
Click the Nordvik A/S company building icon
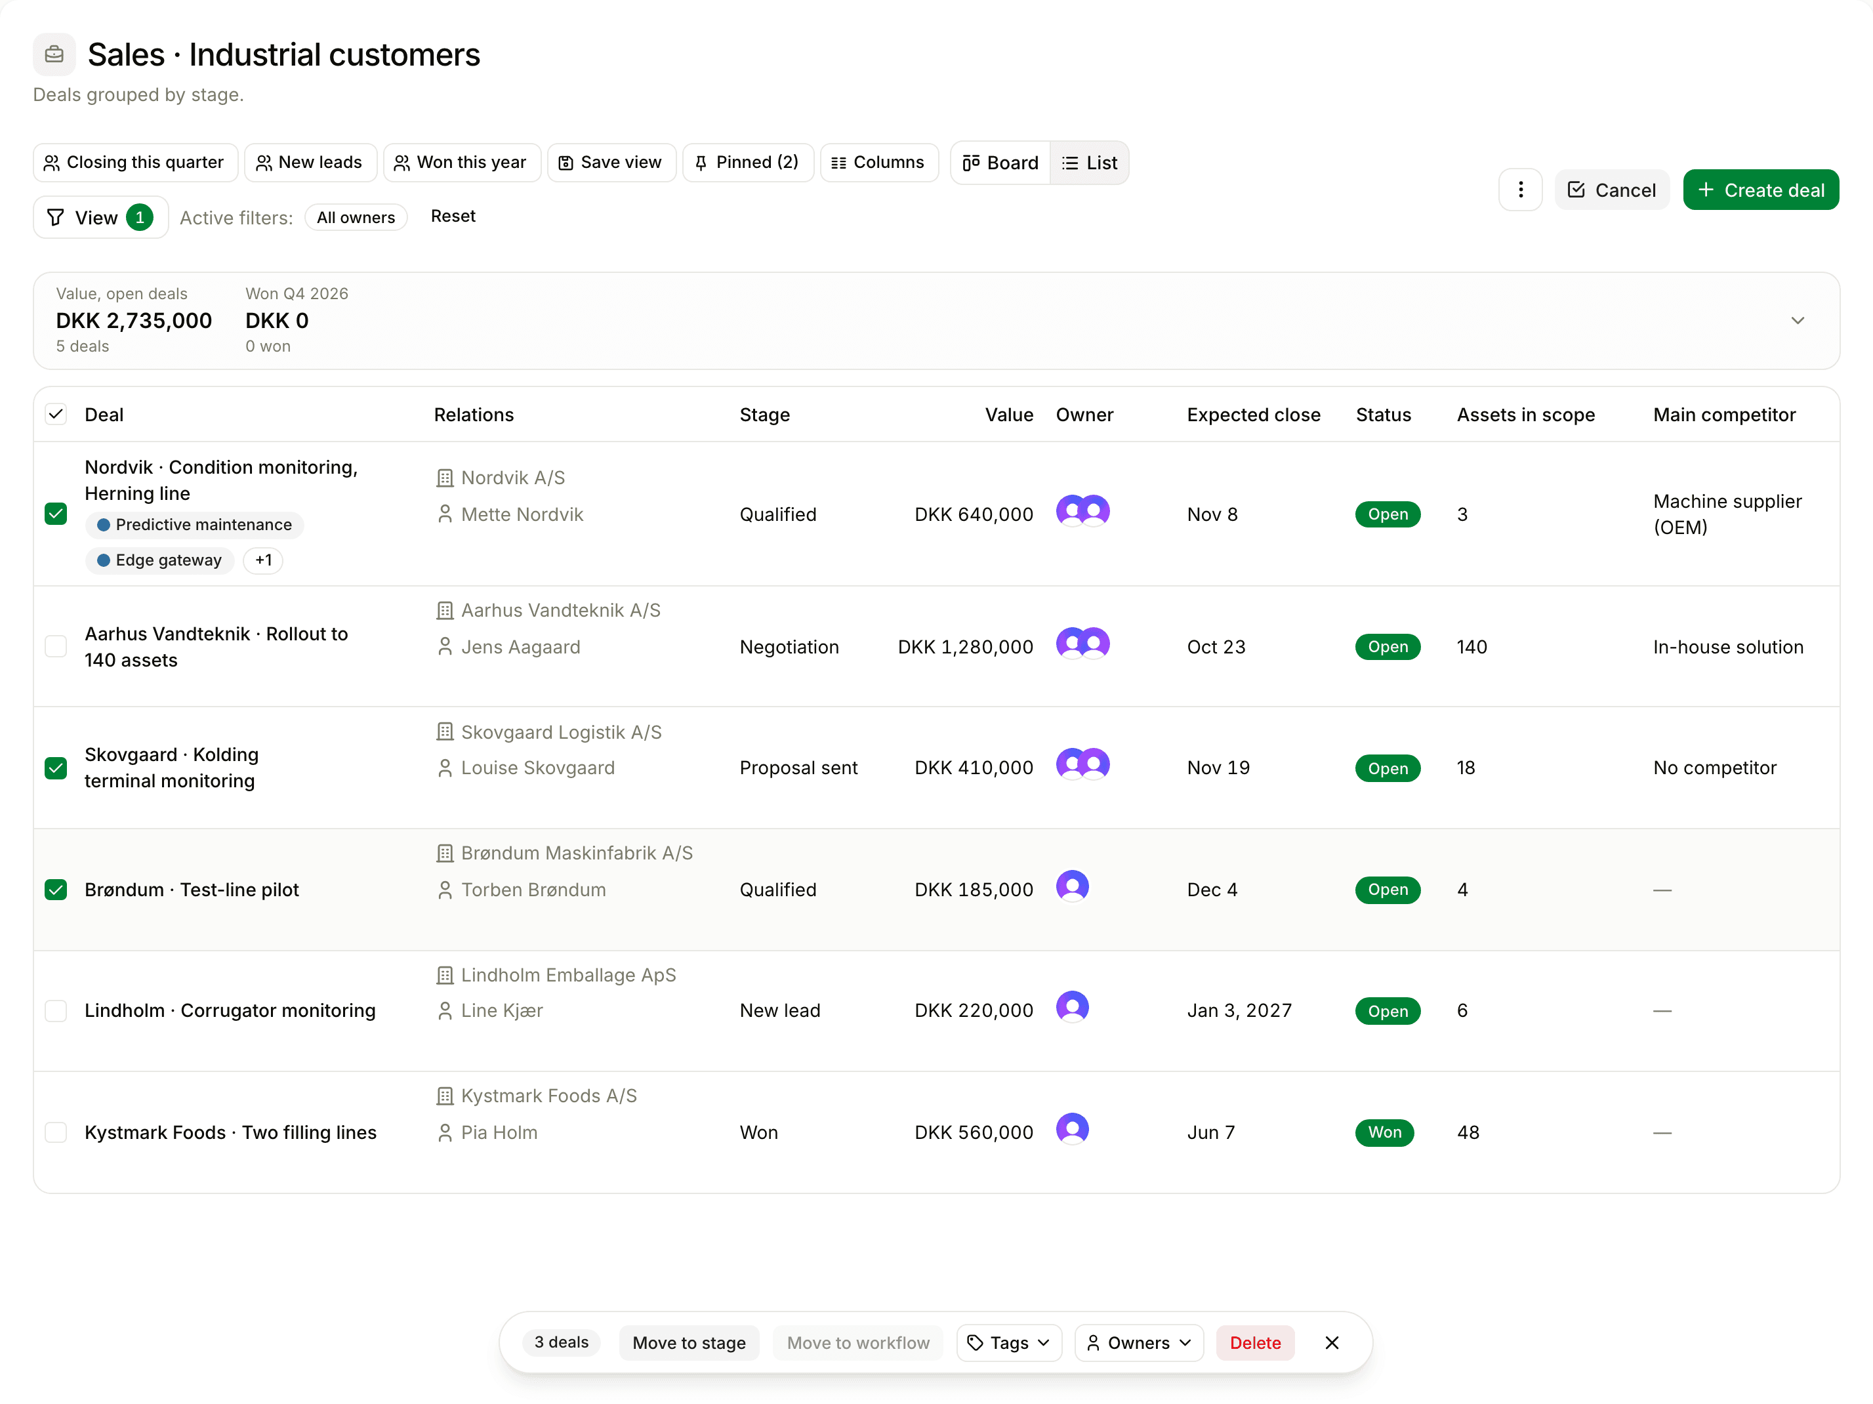coord(445,478)
